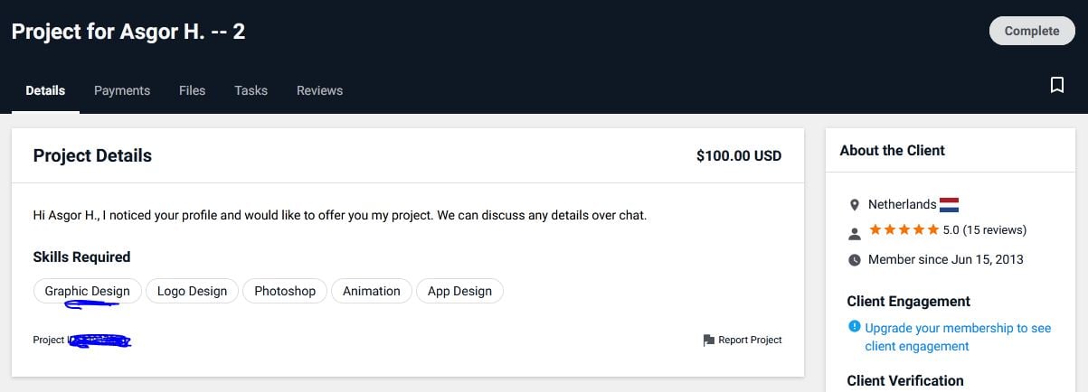Bookmark this project with the bookmark icon
This screenshot has height=392, width=1088.
[x=1056, y=85]
